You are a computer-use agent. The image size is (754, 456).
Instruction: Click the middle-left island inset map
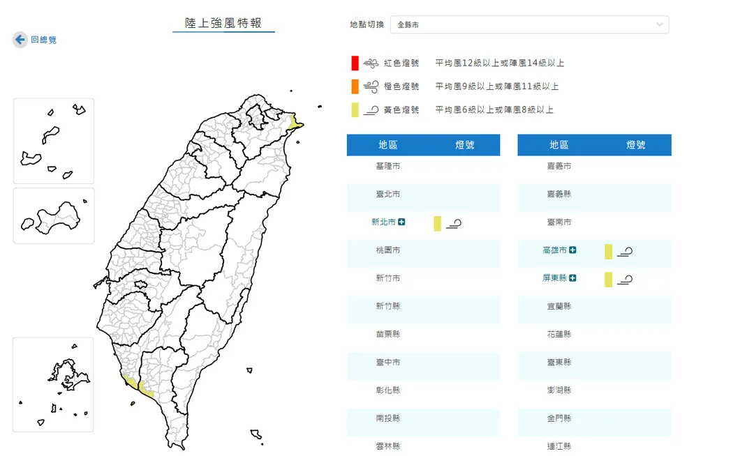coord(53,216)
